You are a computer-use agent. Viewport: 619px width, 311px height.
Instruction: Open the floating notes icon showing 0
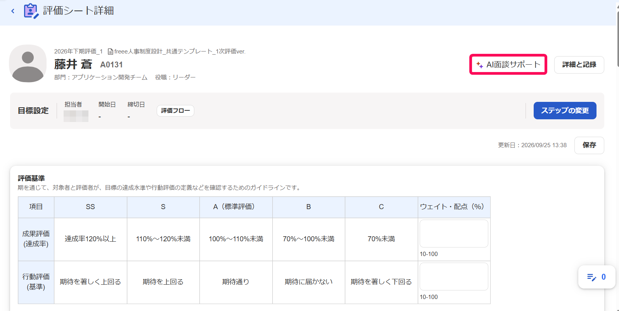tap(597, 277)
